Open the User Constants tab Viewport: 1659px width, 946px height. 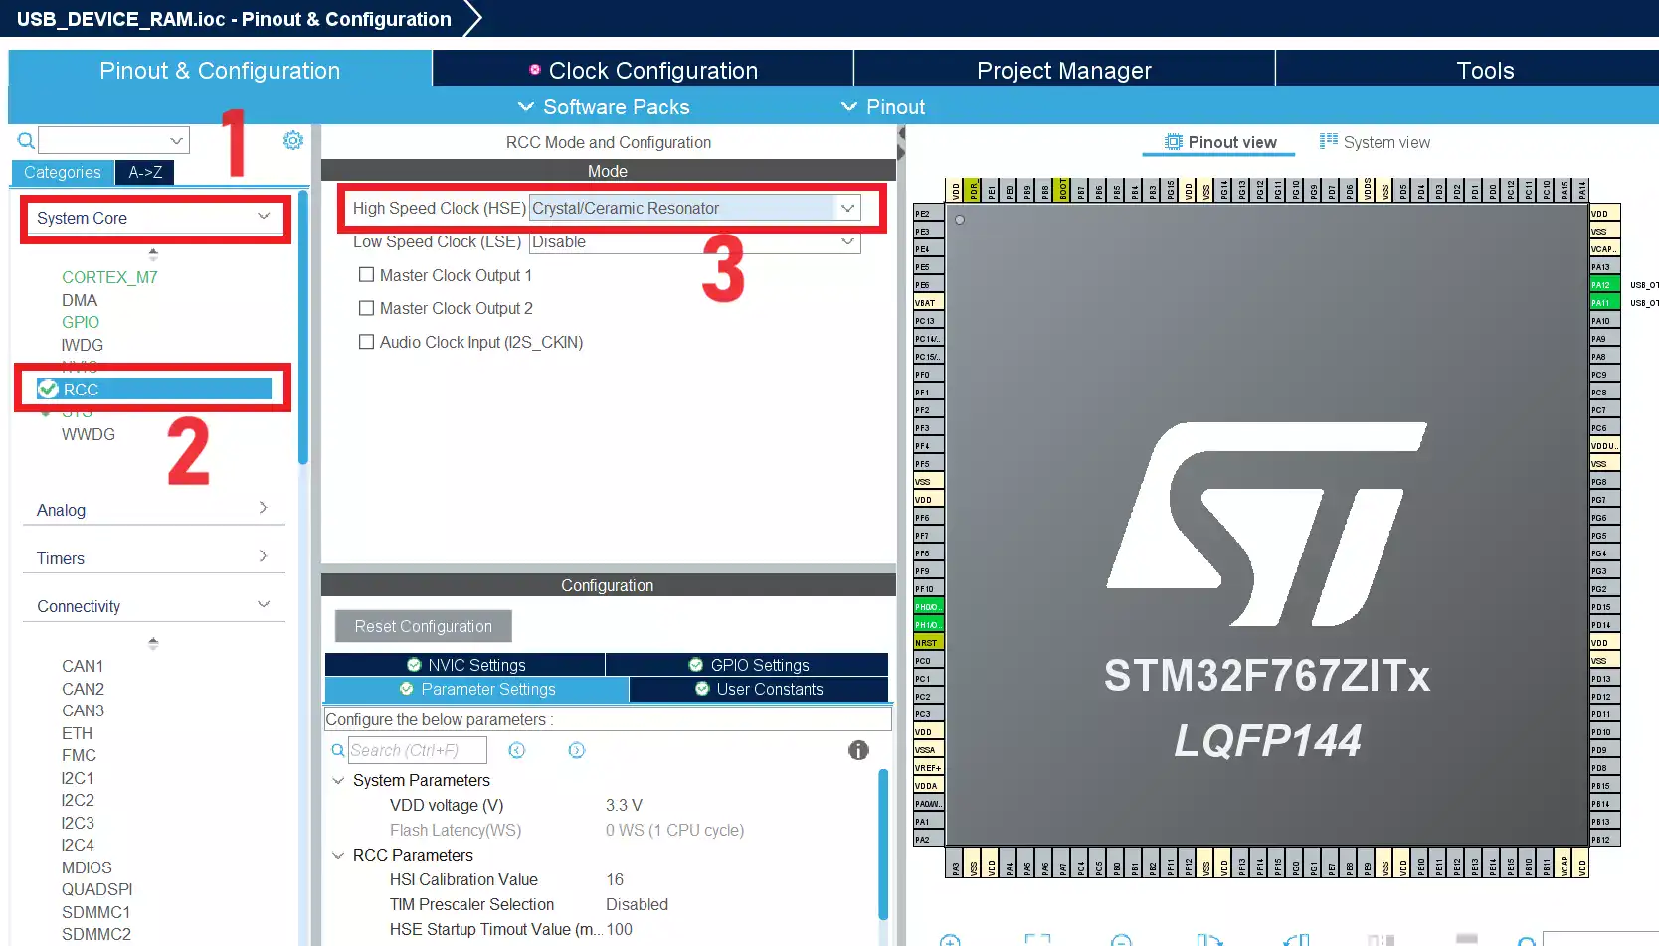click(759, 689)
